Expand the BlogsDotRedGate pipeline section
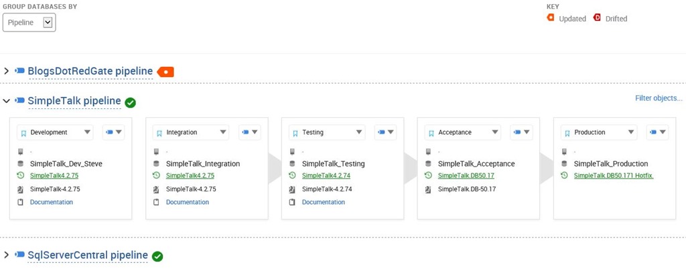Image resolution: width=686 pixels, height=269 pixels. [7, 71]
